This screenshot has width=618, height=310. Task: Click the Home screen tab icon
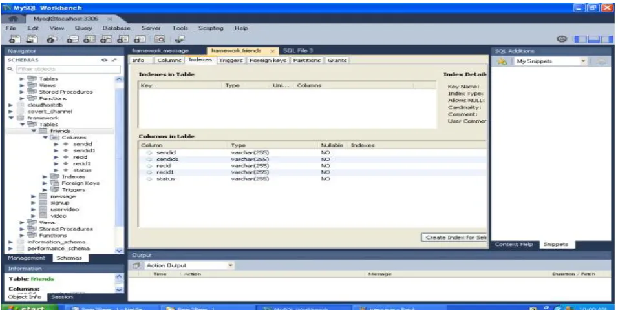click(x=14, y=19)
